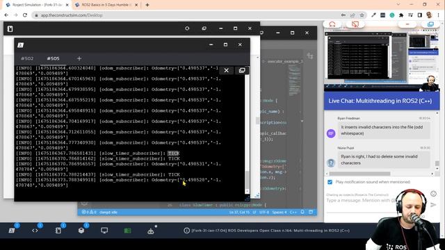Open the code editor tool in the dock

click(35, 231)
